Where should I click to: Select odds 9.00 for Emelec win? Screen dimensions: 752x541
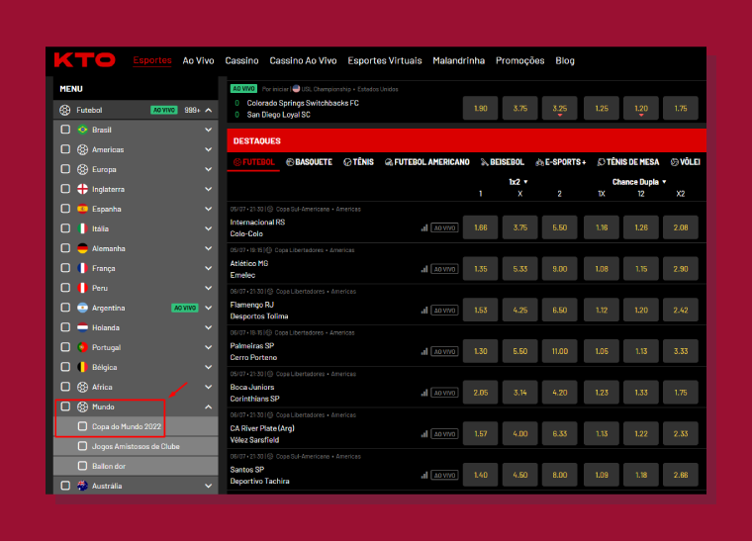pos(560,269)
